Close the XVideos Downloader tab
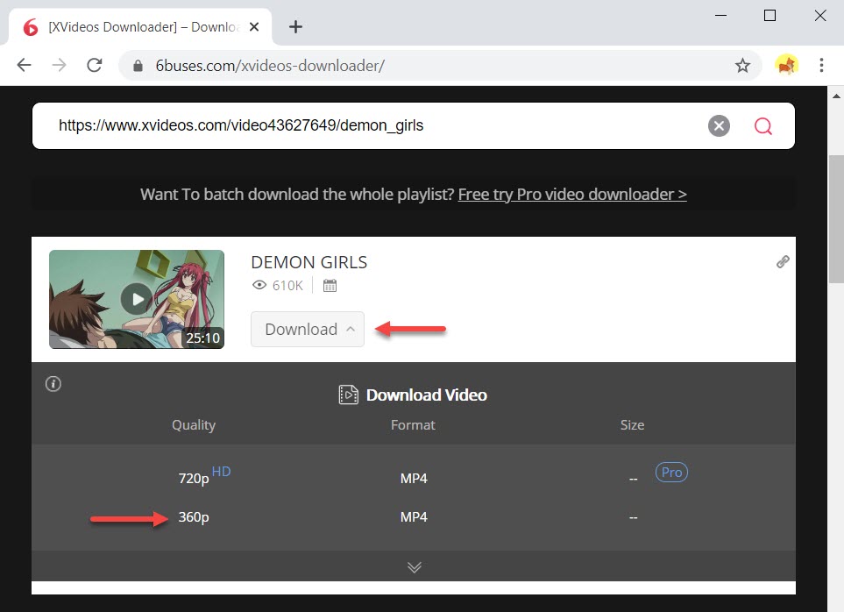 tap(254, 26)
